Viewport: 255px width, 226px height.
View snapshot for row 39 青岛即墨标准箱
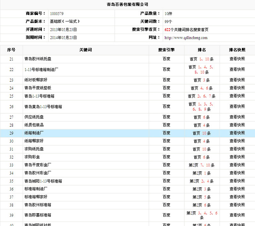click(237, 215)
